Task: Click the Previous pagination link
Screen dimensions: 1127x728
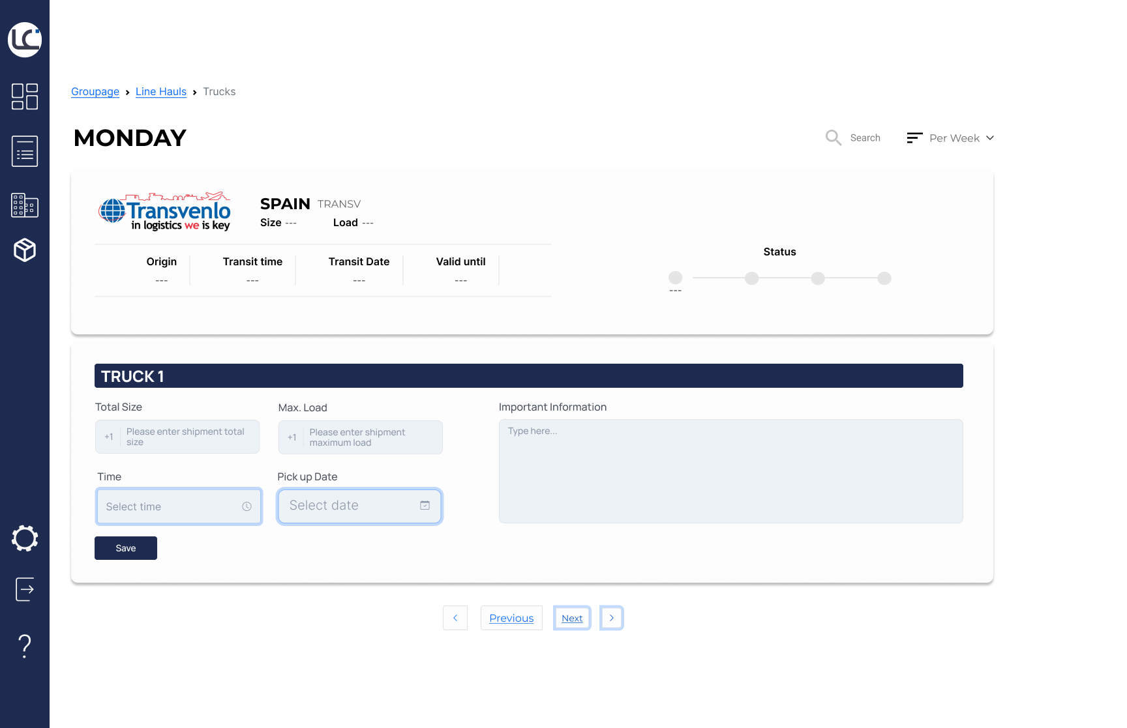Action: coord(511,618)
